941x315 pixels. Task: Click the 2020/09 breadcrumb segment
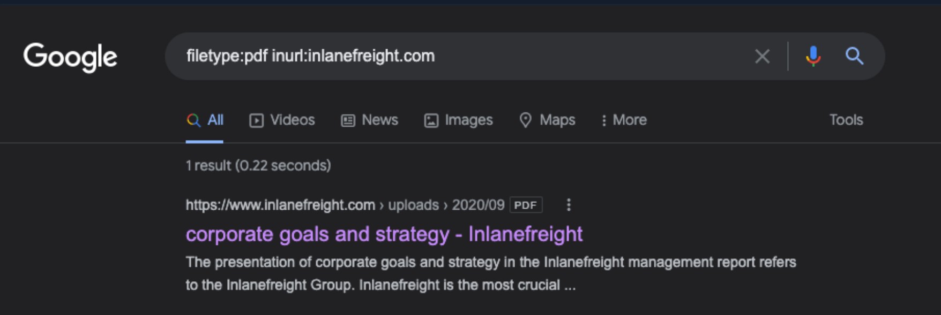tap(478, 205)
